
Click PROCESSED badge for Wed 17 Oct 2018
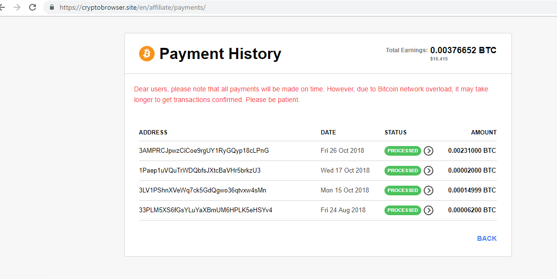402,171
